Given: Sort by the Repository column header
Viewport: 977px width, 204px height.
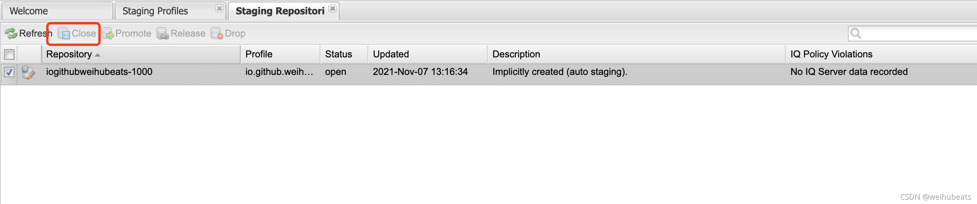Looking at the screenshot, I should pyautogui.click(x=69, y=54).
